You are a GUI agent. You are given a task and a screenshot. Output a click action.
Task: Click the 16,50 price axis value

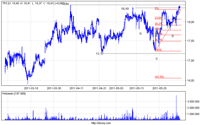pyautogui.click(x=190, y=80)
